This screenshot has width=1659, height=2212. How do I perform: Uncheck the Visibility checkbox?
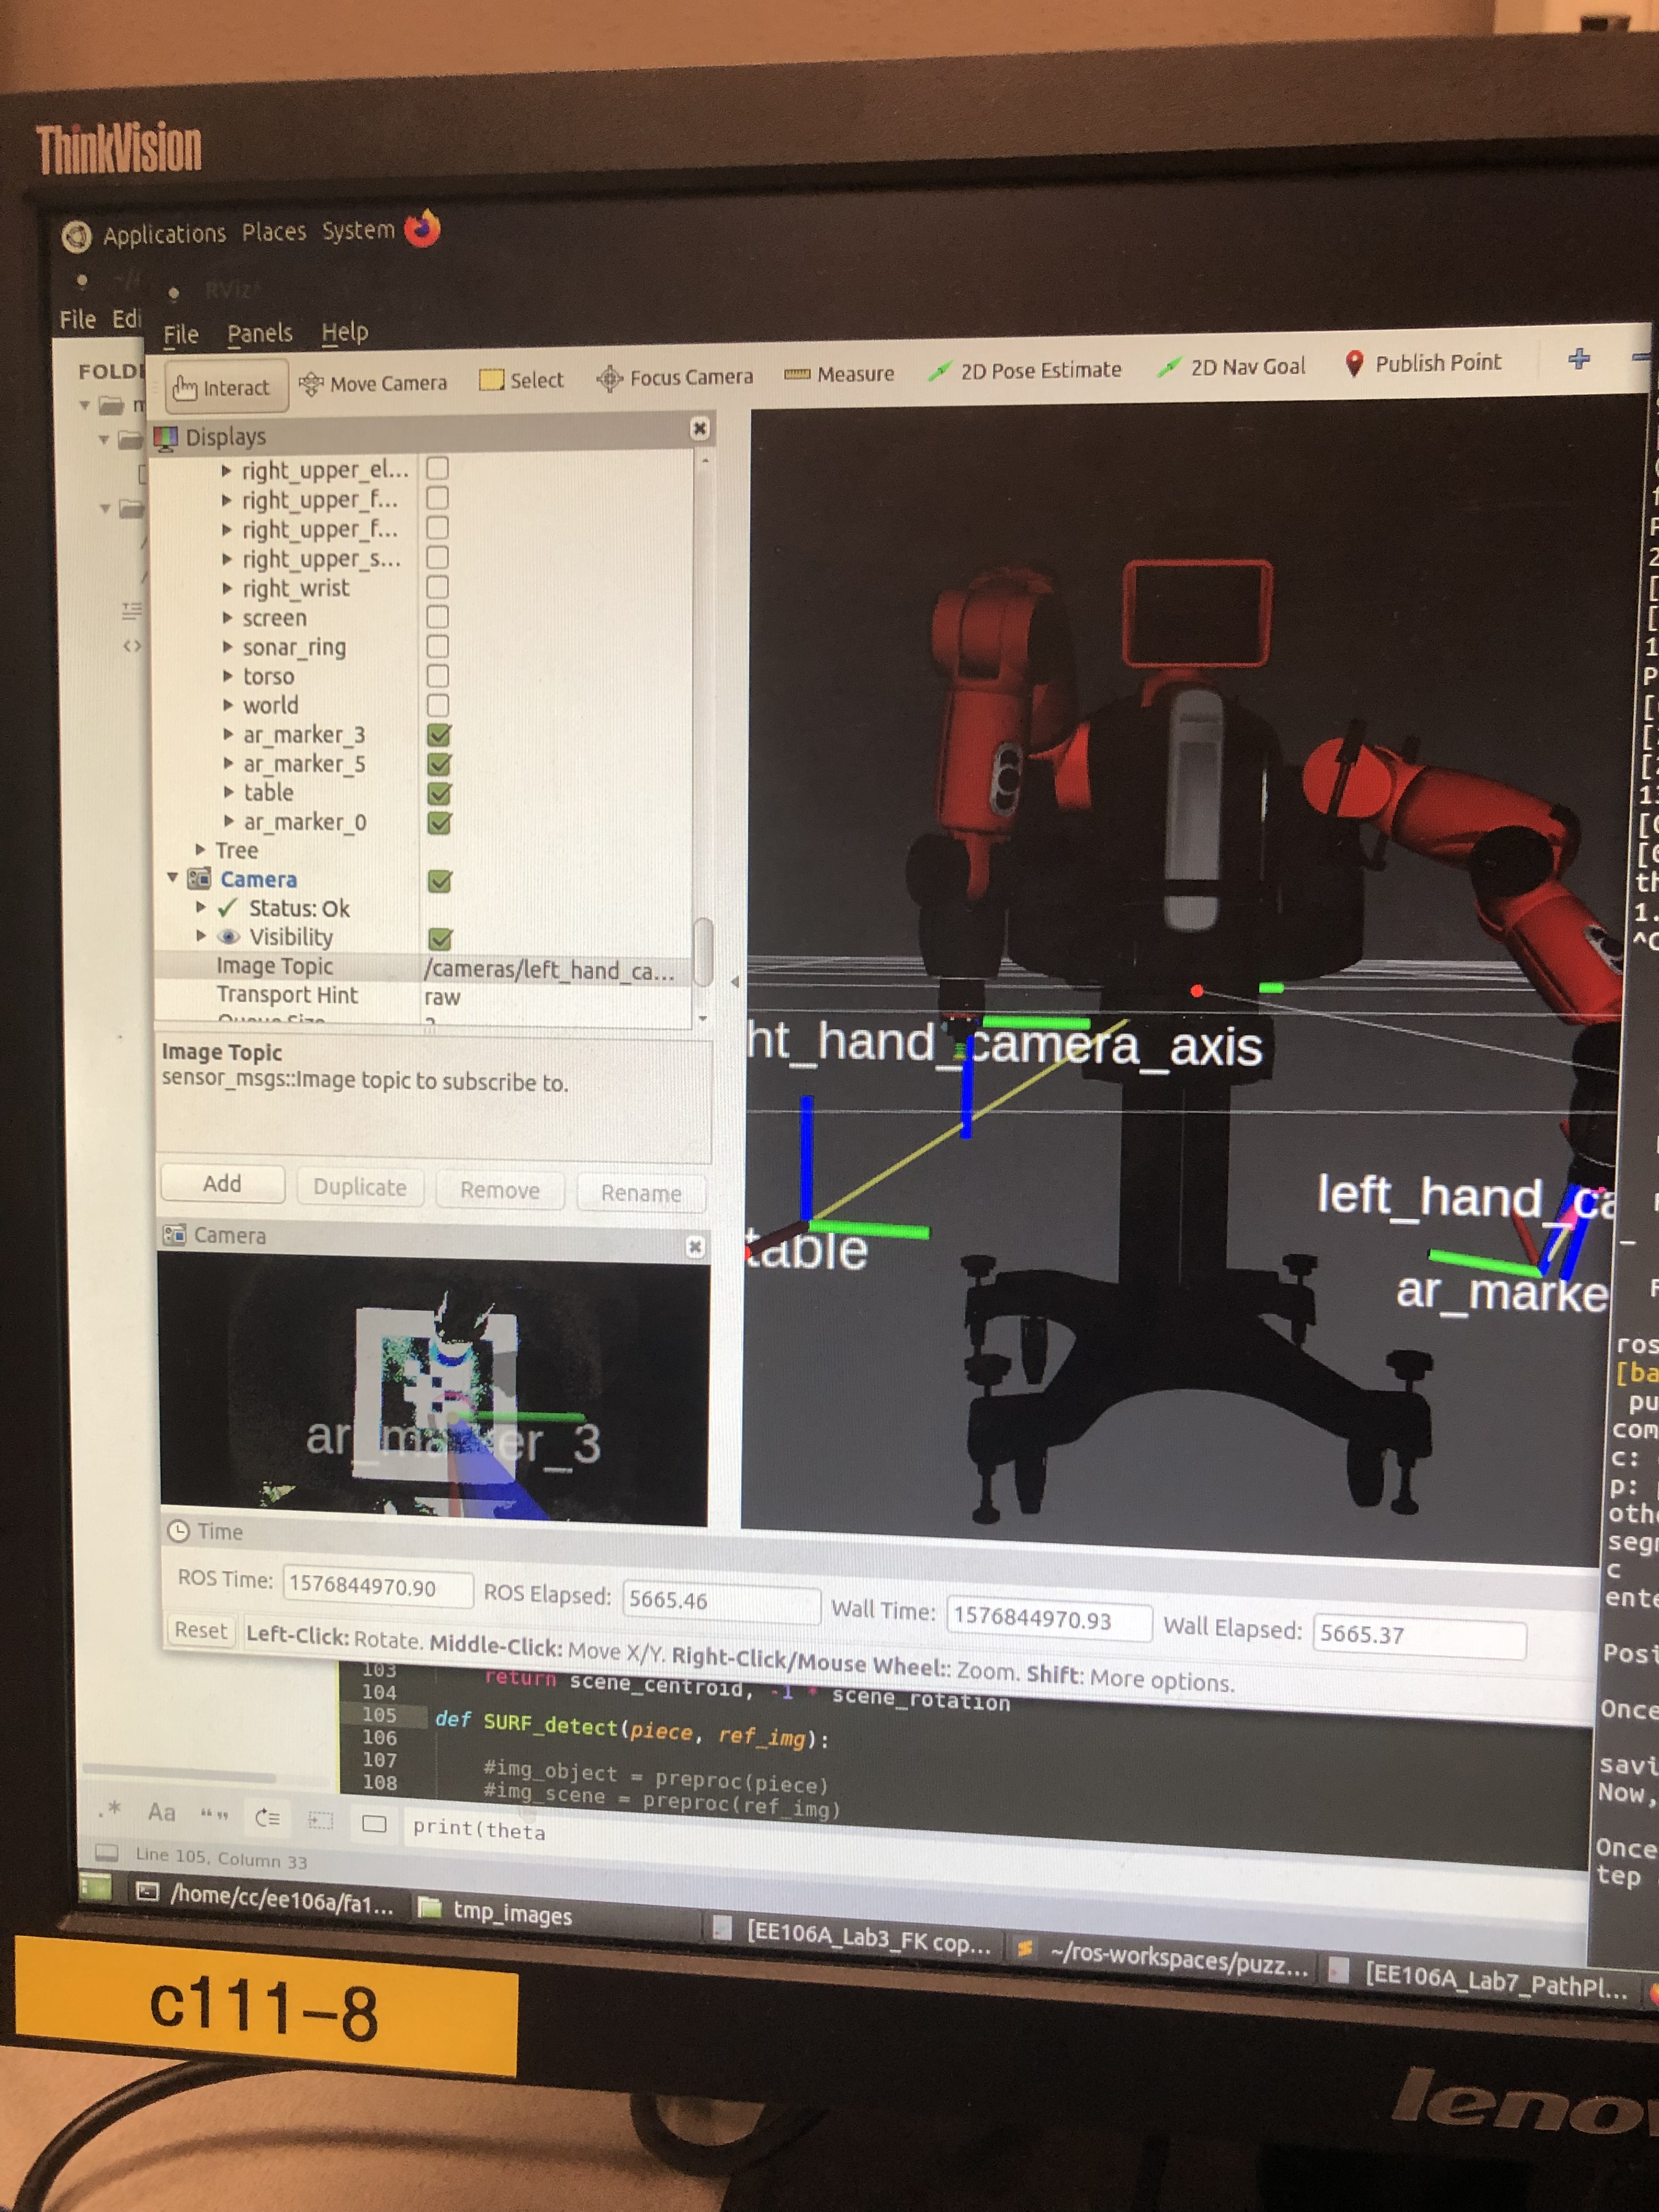coord(440,939)
